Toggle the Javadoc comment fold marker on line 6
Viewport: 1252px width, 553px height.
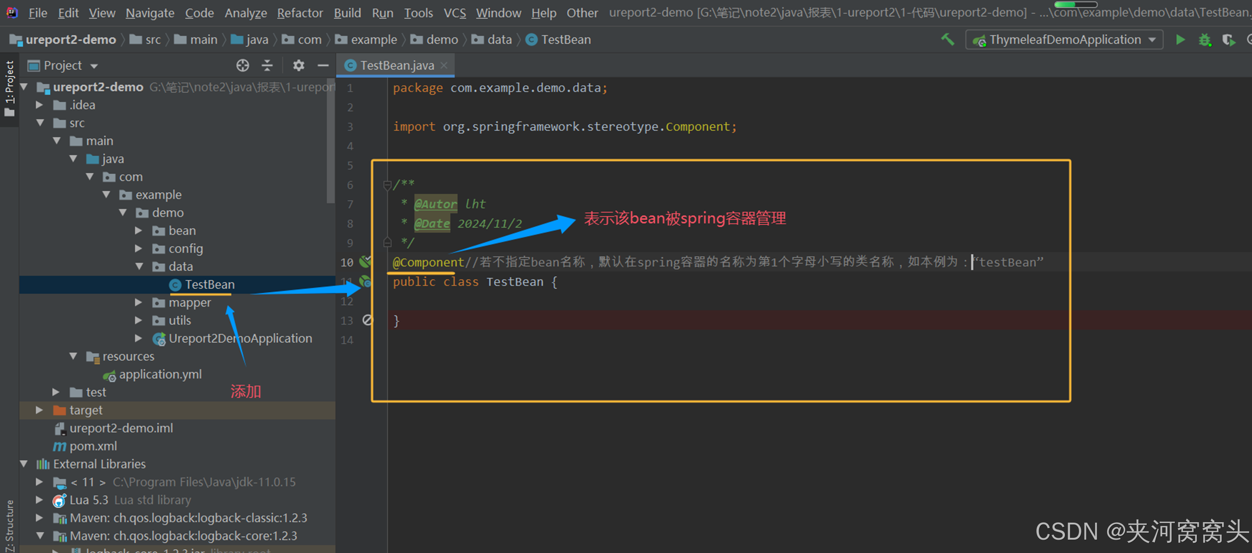click(387, 185)
